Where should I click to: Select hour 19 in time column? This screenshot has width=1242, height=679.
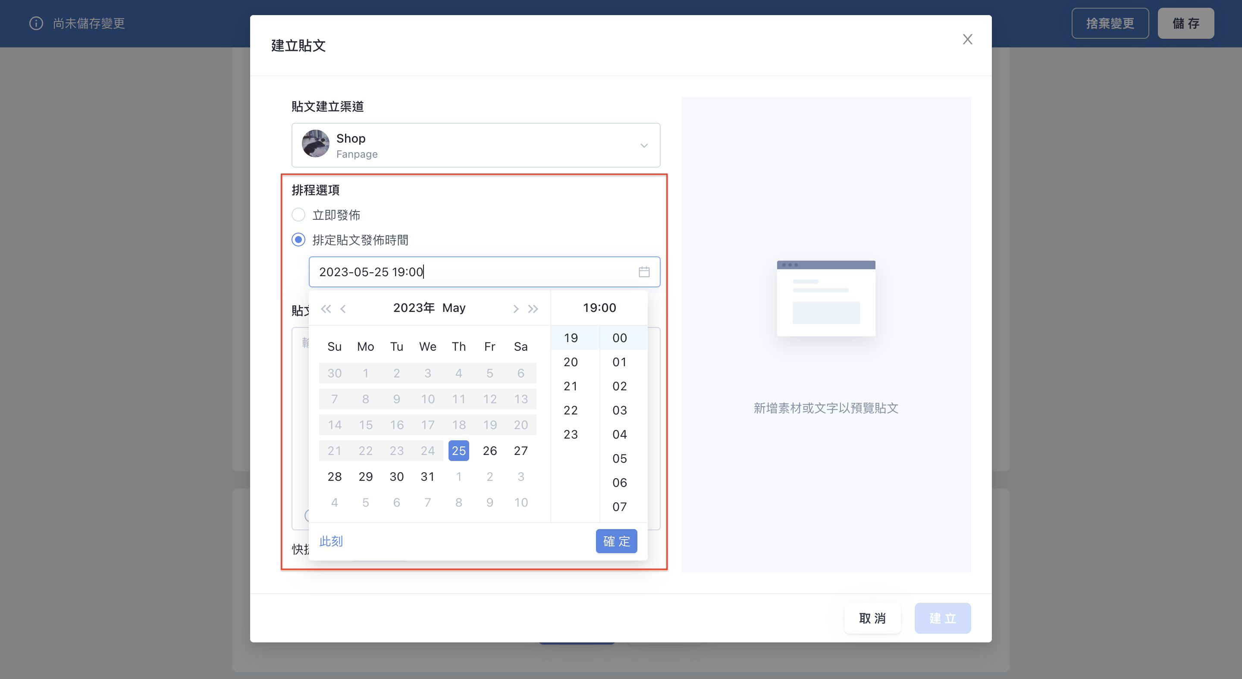[575, 338]
